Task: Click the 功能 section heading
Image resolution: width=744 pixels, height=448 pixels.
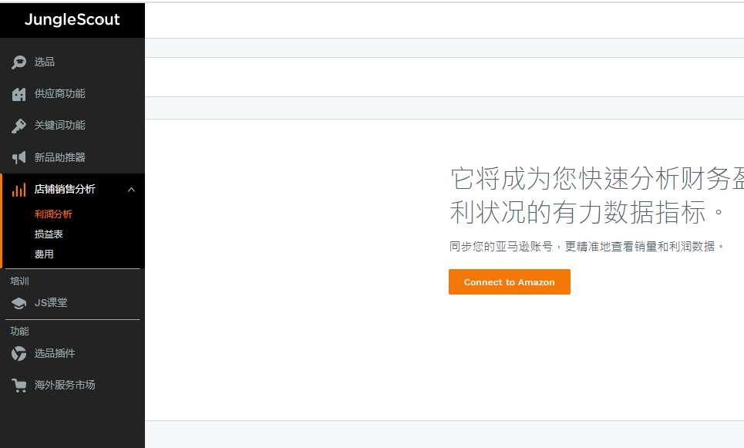Action: click(19, 332)
